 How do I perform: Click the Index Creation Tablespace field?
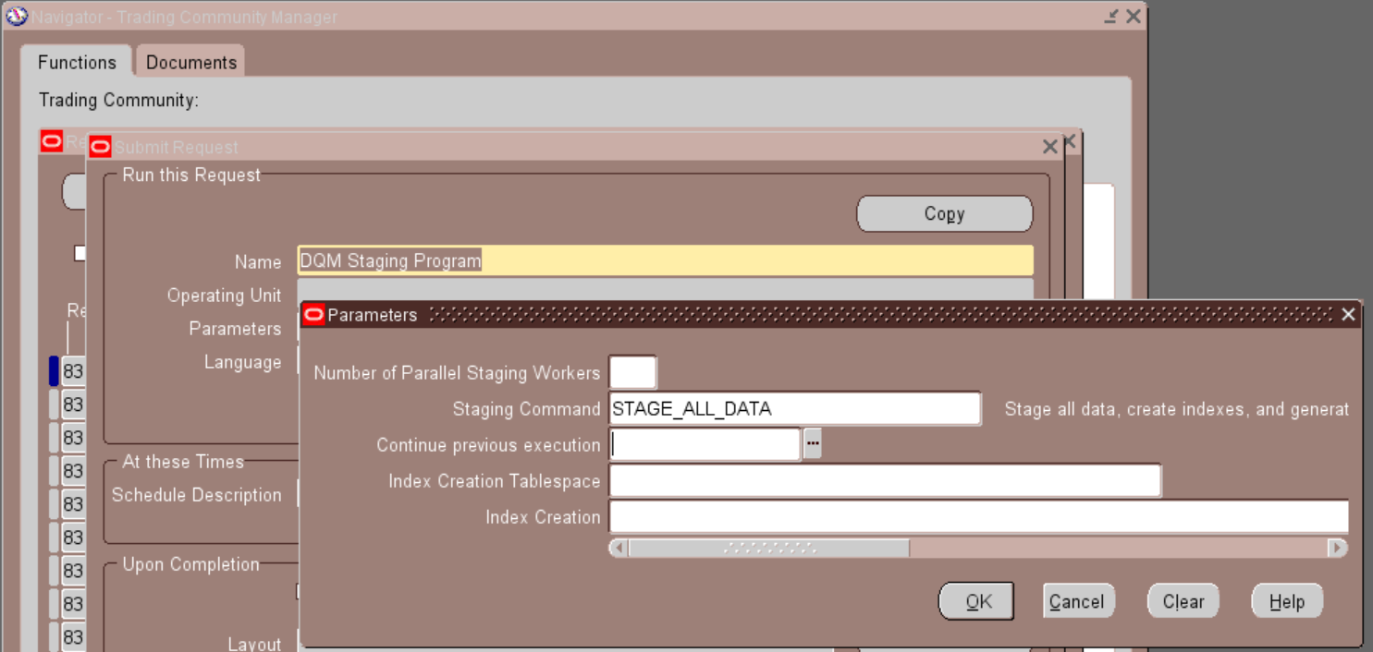(885, 480)
